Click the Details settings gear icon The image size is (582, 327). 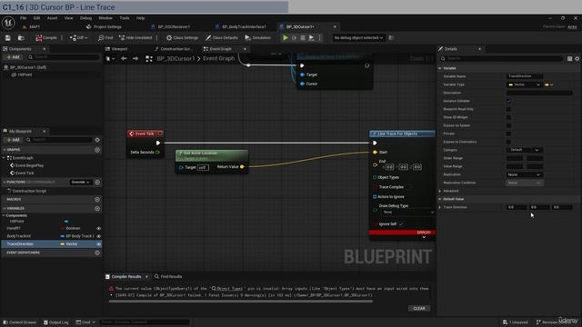tap(577, 58)
